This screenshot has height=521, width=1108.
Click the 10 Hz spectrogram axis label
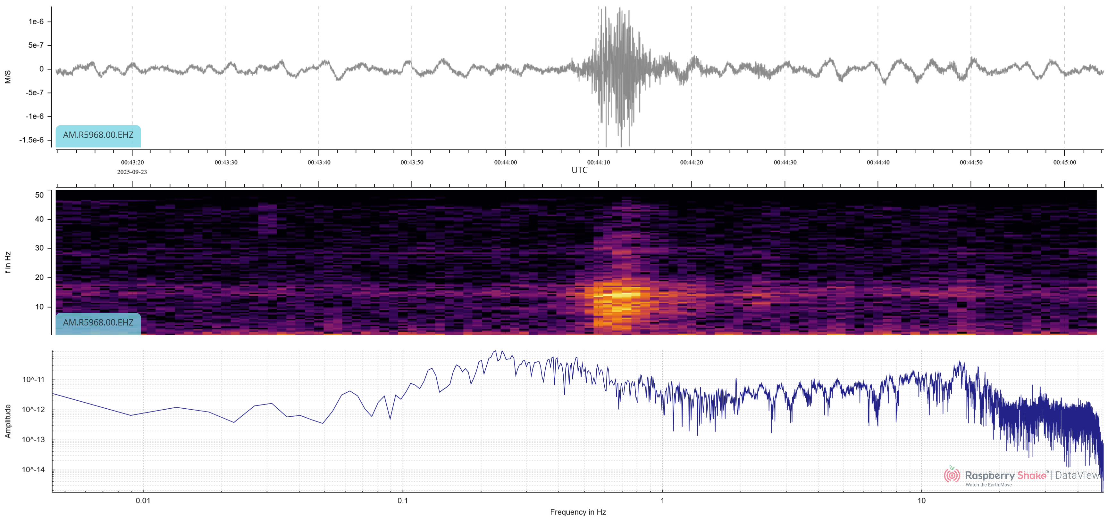click(x=39, y=307)
